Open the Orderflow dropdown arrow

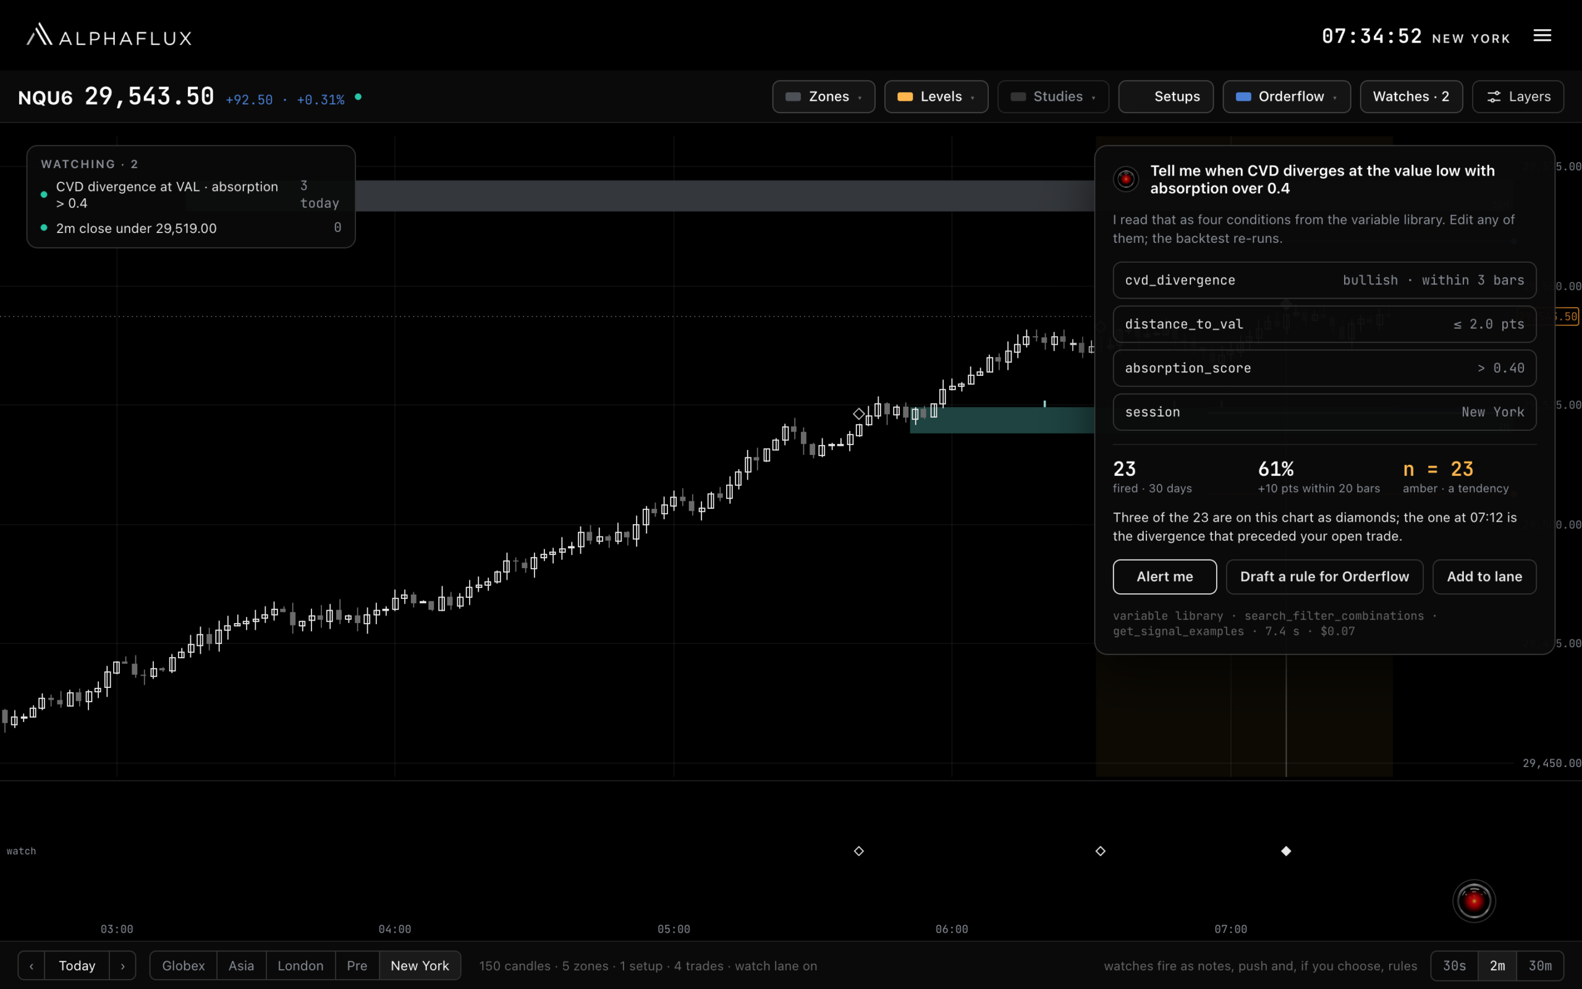click(1335, 98)
